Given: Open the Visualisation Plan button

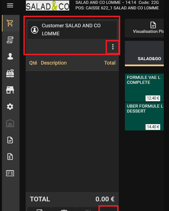Looking at the screenshot, I should tap(149, 28).
